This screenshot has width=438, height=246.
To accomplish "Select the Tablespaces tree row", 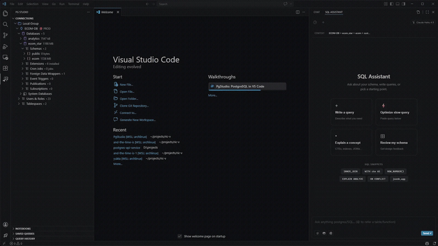I will [53, 104].
